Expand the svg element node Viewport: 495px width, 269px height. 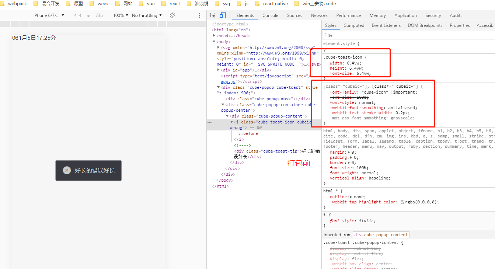click(219, 48)
